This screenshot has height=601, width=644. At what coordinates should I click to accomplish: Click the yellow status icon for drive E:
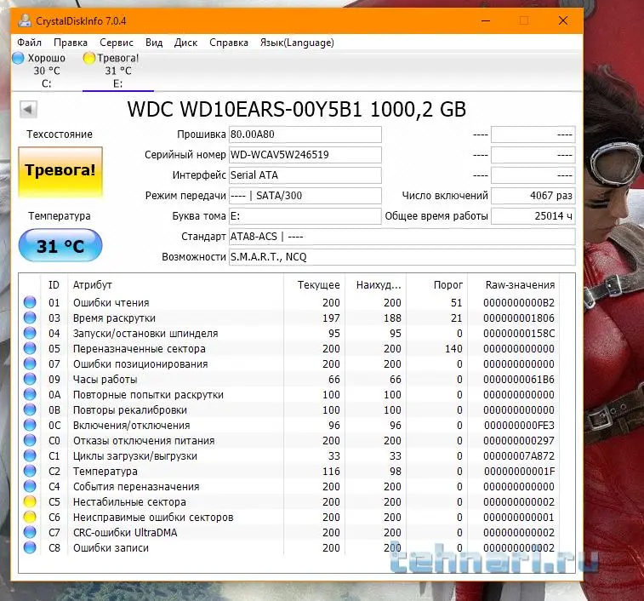tap(88, 58)
